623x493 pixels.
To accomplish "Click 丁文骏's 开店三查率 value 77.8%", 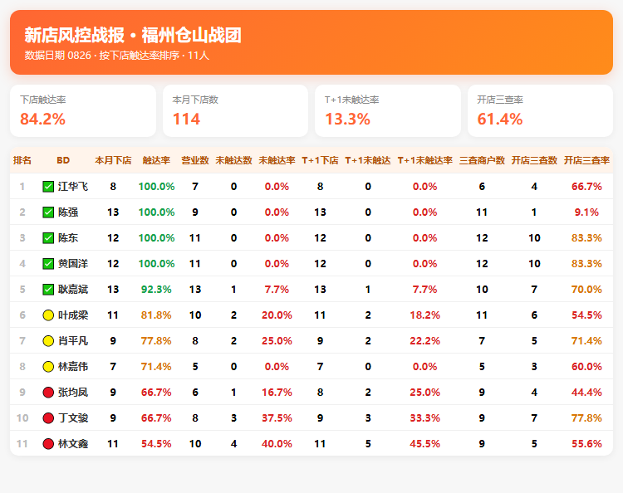I will coord(586,418).
